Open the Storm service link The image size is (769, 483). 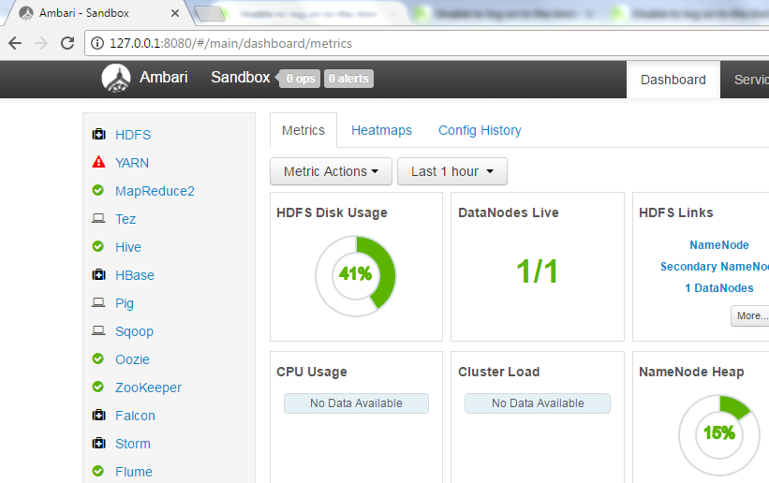pos(133,444)
